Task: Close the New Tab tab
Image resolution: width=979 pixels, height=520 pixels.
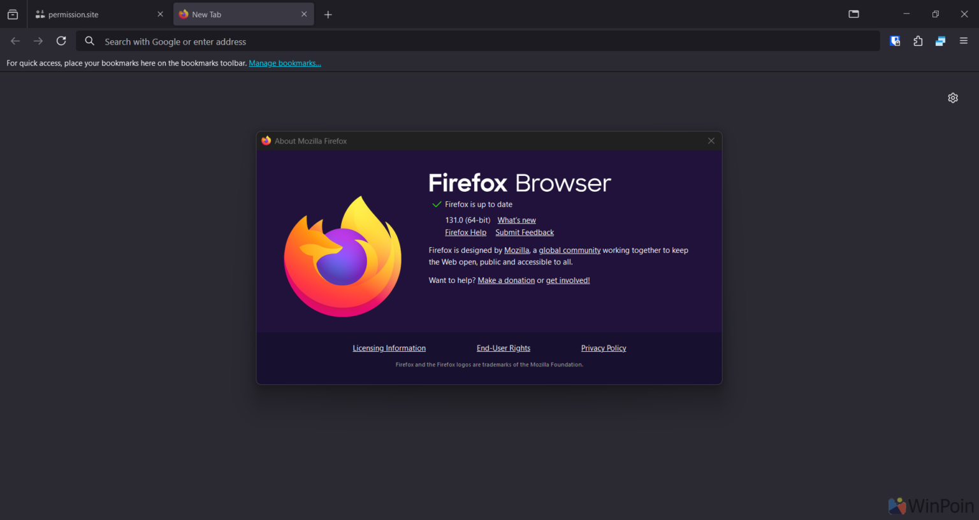Action: point(304,14)
